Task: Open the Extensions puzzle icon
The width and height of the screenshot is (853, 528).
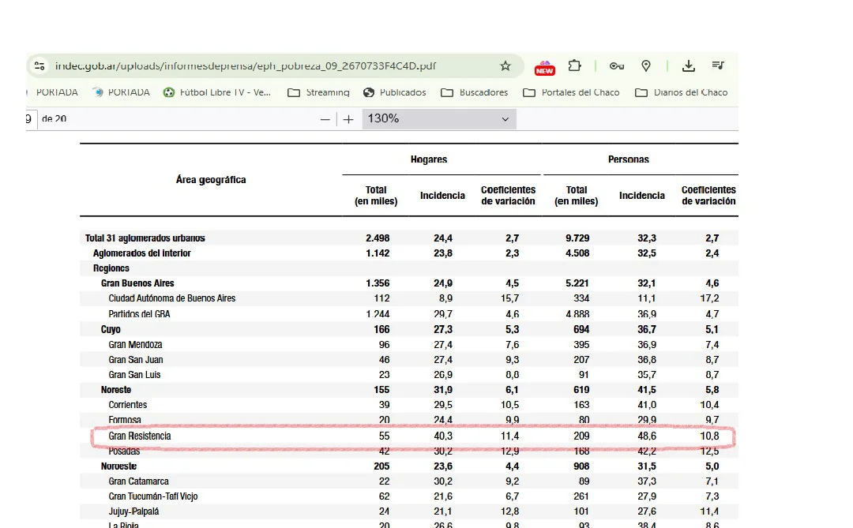Action: [x=574, y=66]
